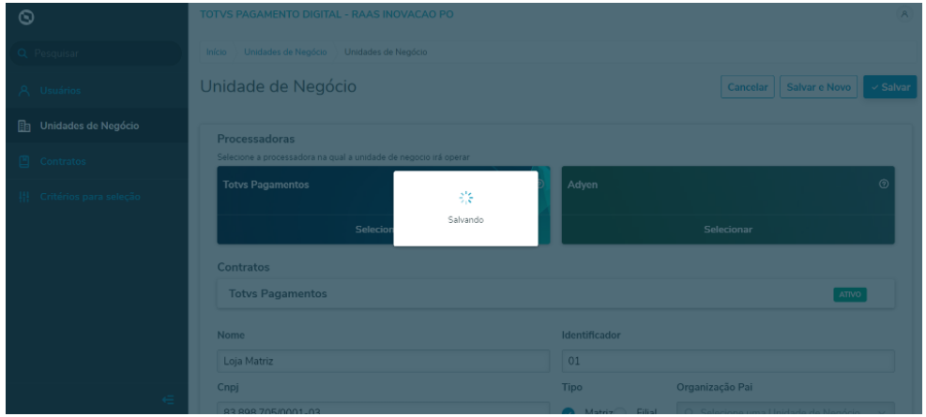This screenshot has height=417, width=926.
Task: Click the Salvar button
Action: (x=890, y=87)
